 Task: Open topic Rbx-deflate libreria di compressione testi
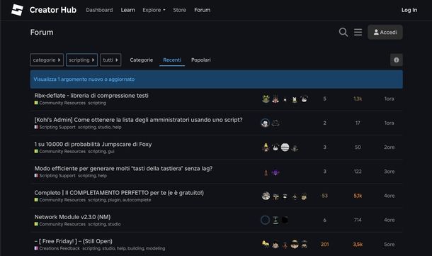(91, 96)
